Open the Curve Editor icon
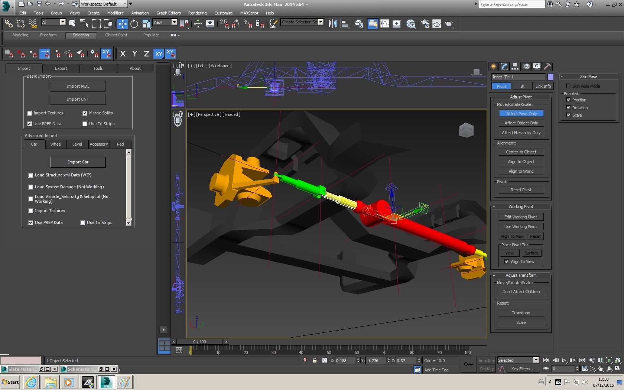 [385, 24]
